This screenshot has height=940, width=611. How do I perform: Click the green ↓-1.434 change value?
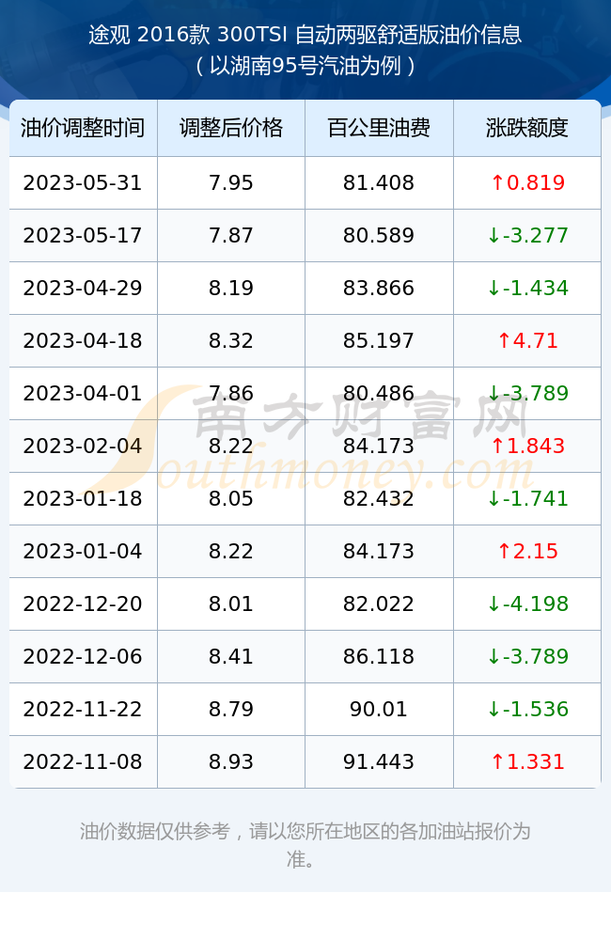click(x=527, y=289)
